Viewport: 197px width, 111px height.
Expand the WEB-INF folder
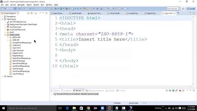tap(8, 40)
